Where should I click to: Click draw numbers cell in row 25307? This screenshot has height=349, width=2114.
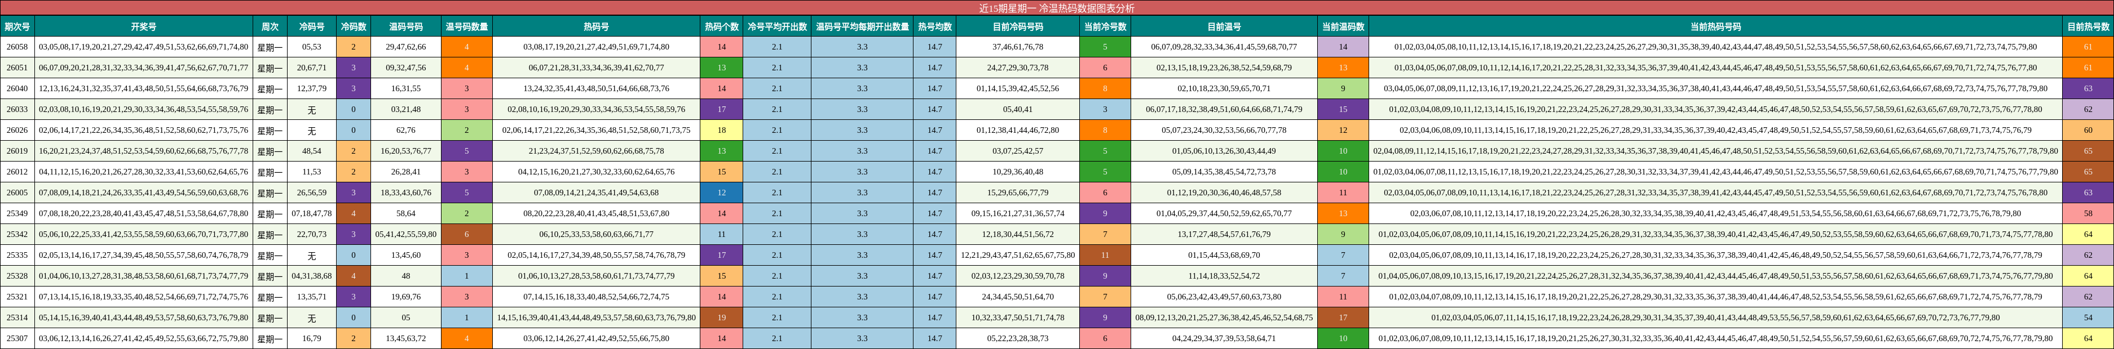click(x=144, y=338)
